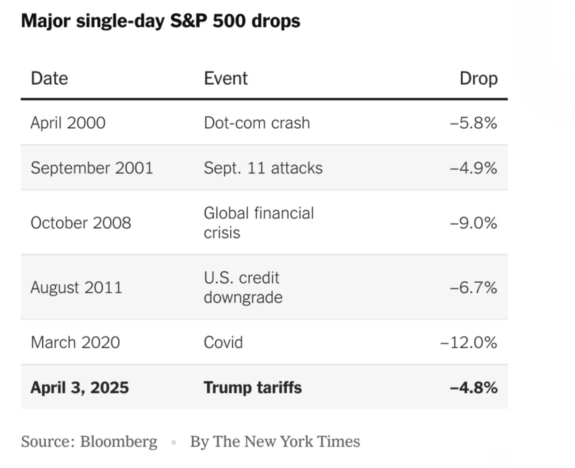Click the April 2000 date cell
This screenshot has height=468, width=575.
[x=68, y=123]
